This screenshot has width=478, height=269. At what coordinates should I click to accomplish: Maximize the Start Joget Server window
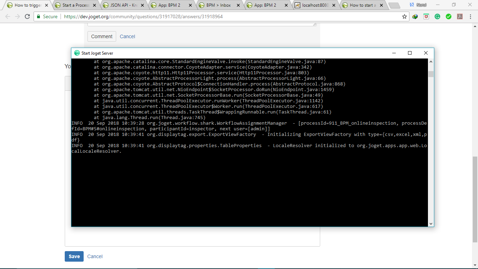click(x=410, y=53)
